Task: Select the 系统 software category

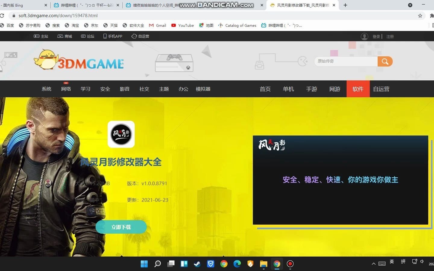Action: [x=46, y=89]
